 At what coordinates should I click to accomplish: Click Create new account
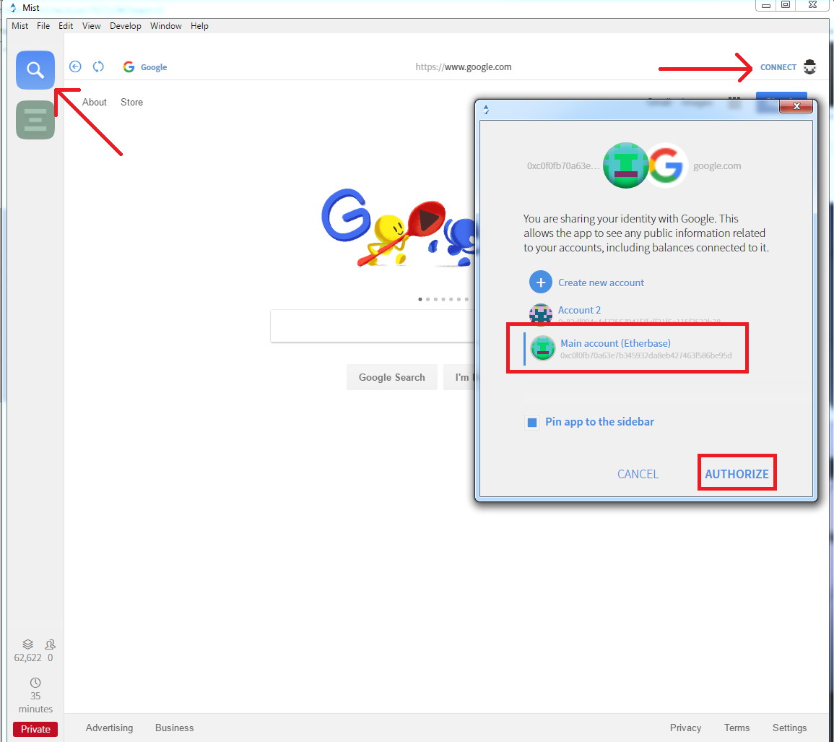tap(601, 282)
